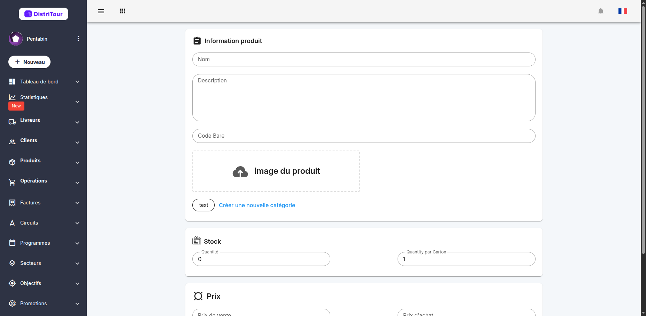This screenshot has height=316, width=646.
Task: Click Créer une nouvelle catégorie link
Action: [x=257, y=205]
